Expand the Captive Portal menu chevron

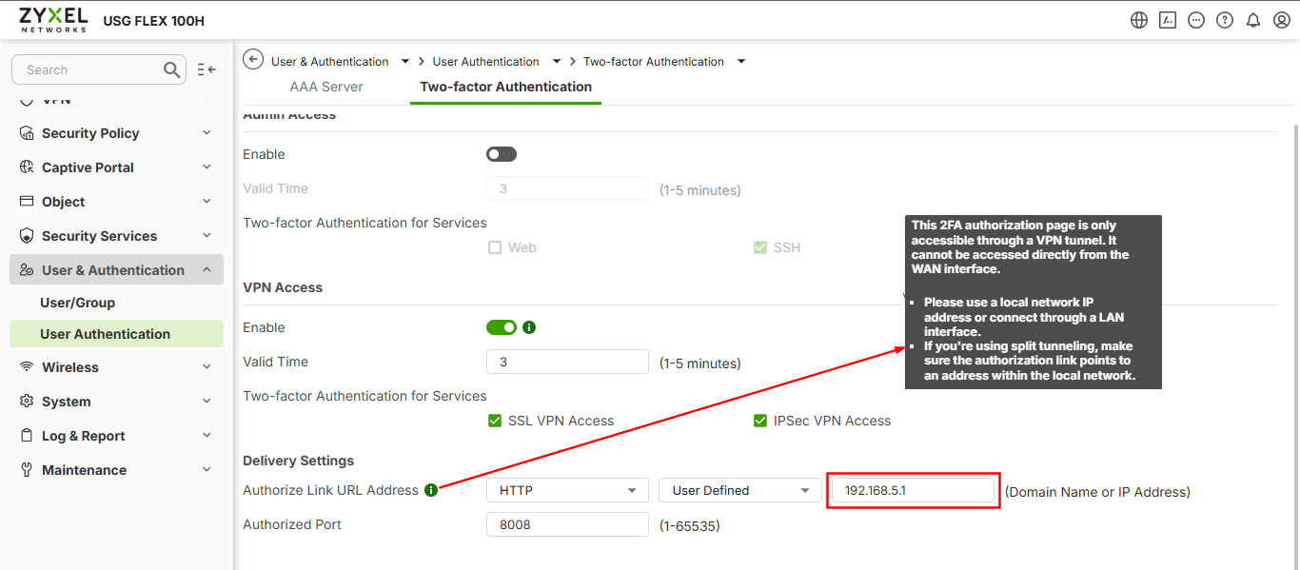(207, 167)
